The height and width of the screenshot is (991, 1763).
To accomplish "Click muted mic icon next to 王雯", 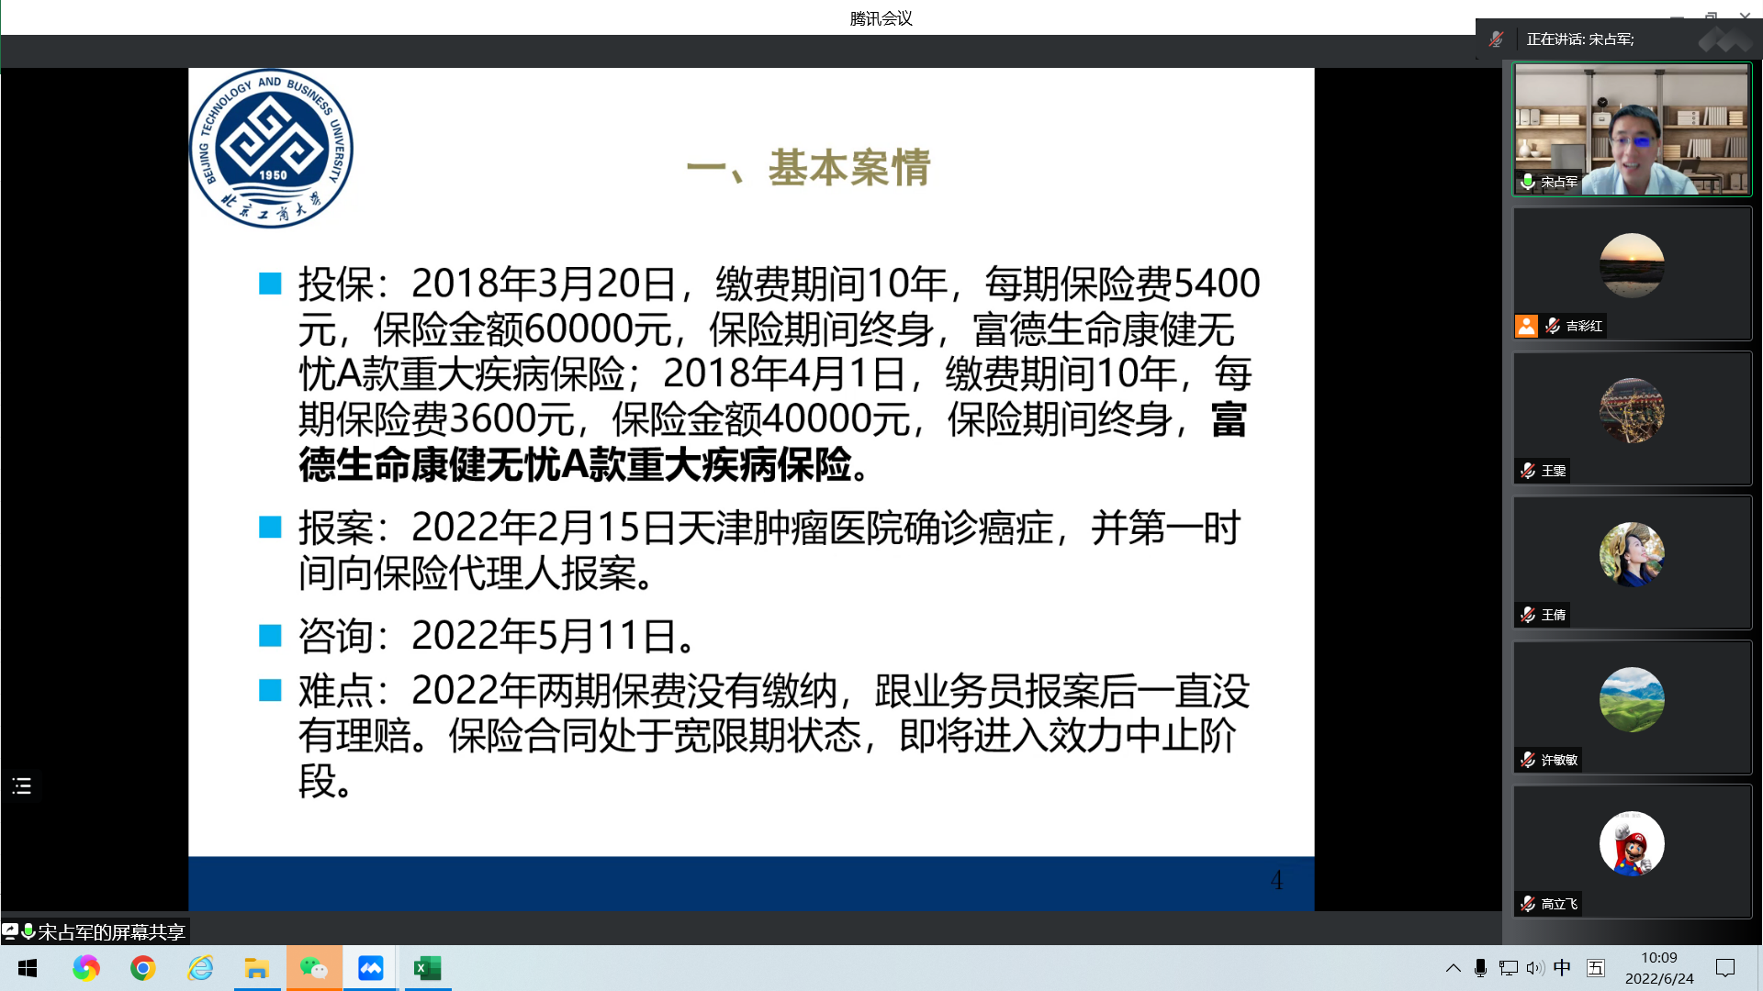I will coord(1528,471).
